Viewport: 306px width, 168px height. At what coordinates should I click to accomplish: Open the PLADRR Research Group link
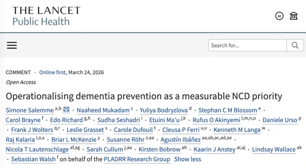[137, 159]
